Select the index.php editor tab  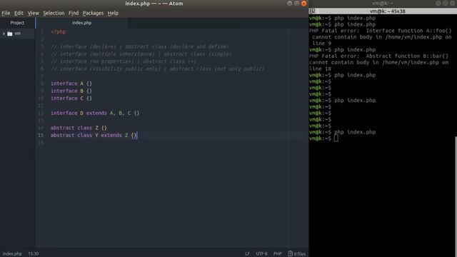(81, 23)
